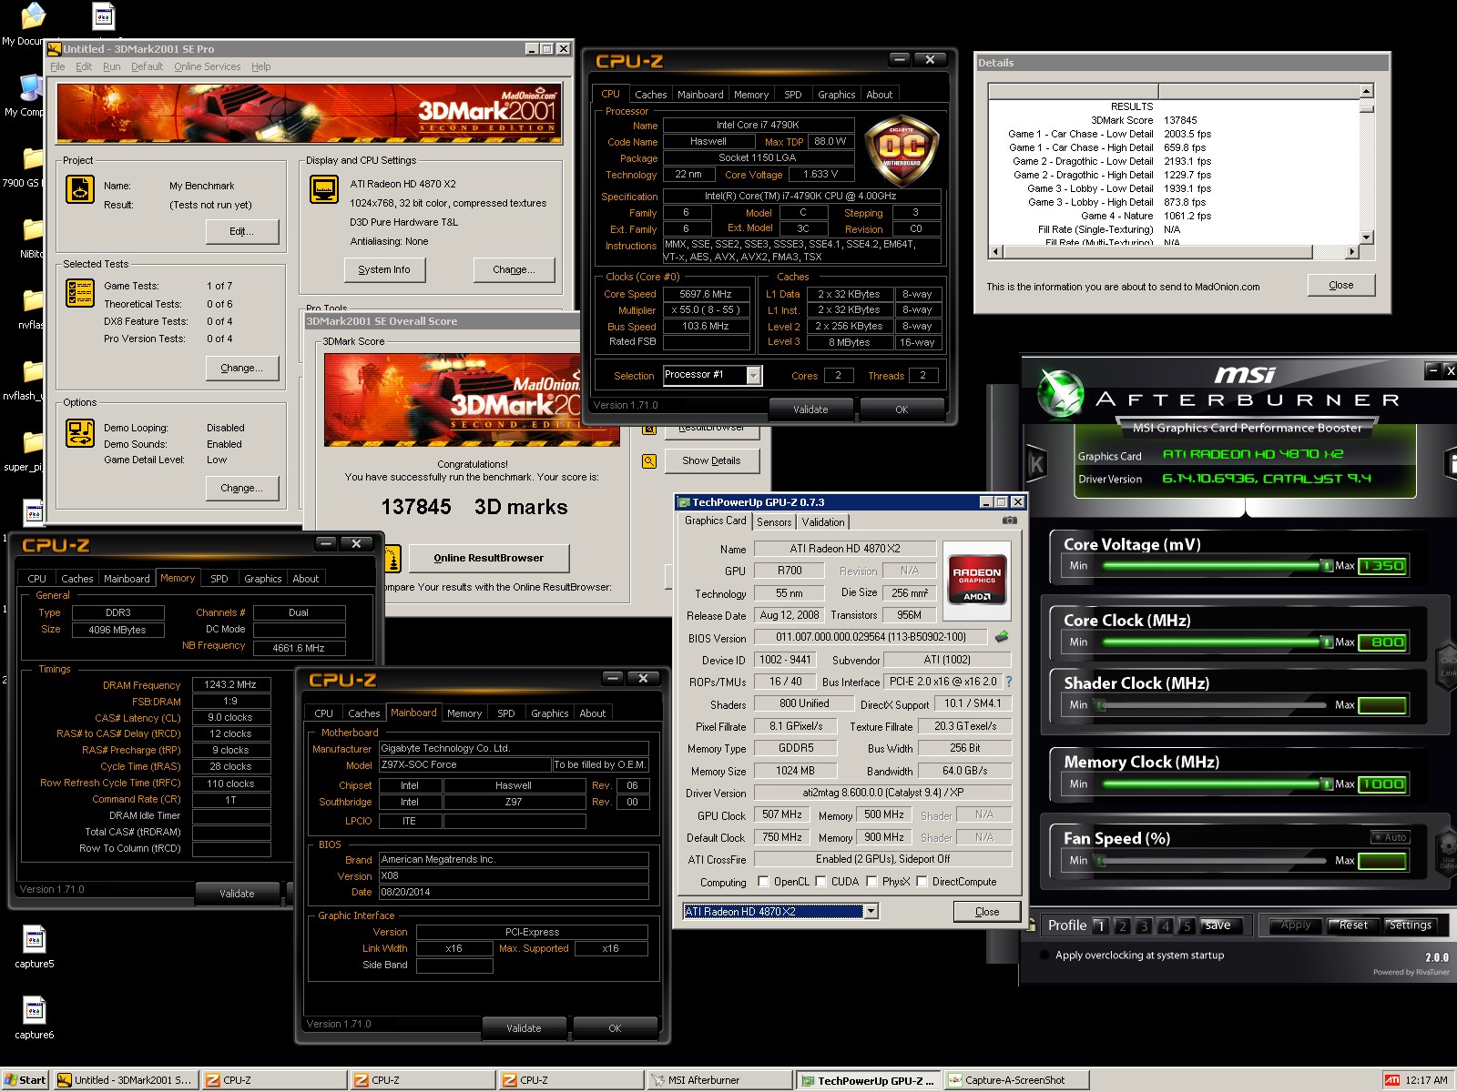
Task: Click the Display and CPU Settings monitor icon
Action: [x=324, y=189]
